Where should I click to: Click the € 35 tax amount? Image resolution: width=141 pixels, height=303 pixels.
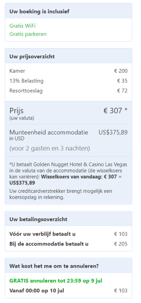[122, 81]
